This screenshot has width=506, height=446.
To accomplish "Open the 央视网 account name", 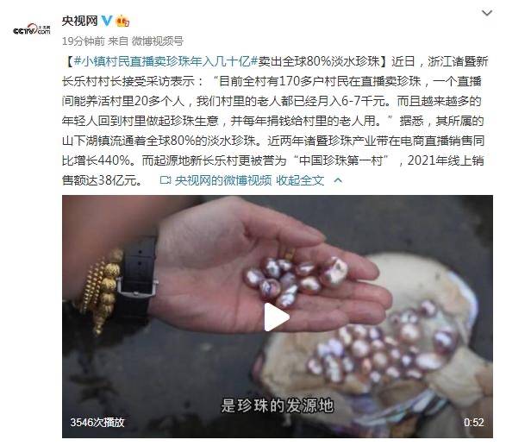I will (79, 21).
